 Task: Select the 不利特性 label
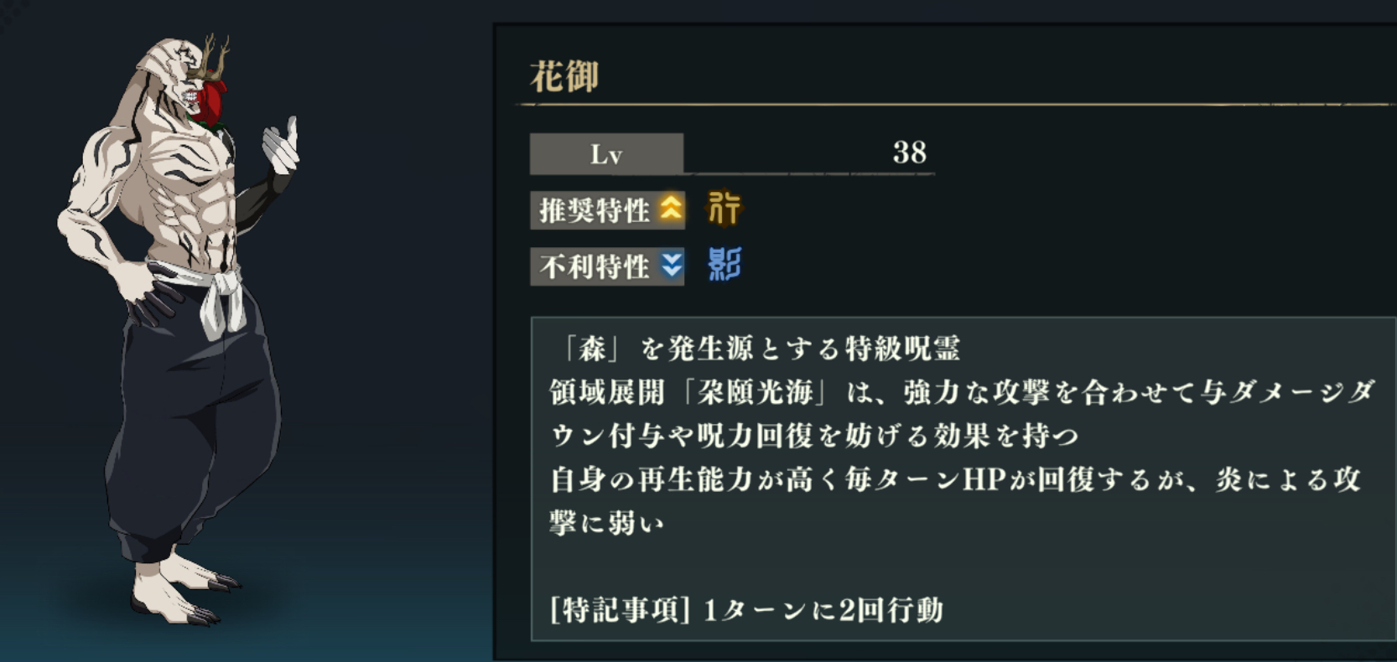(595, 267)
